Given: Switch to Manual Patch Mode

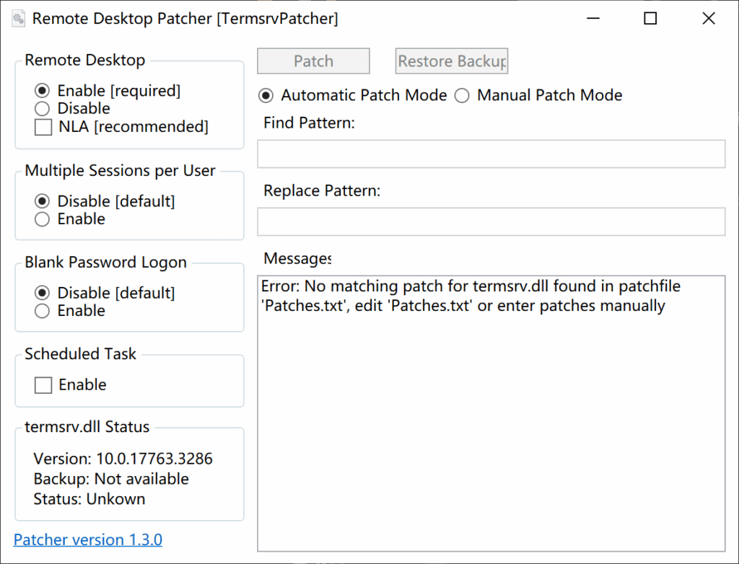Looking at the screenshot, I should pos(462,95).
